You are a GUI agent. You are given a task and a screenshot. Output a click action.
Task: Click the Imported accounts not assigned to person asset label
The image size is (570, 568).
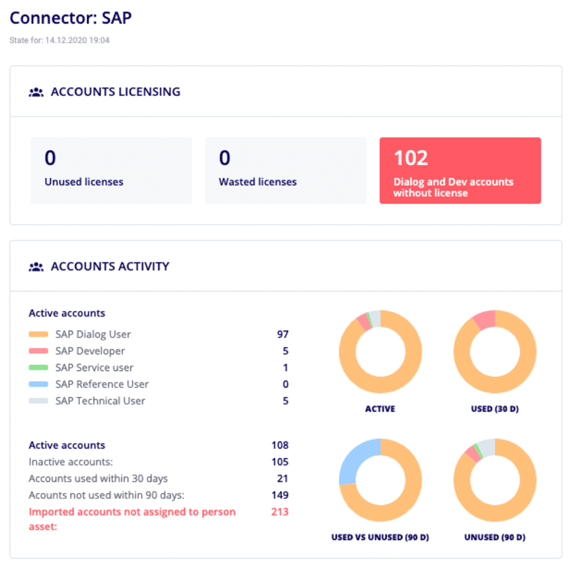(x=132, y=519)
